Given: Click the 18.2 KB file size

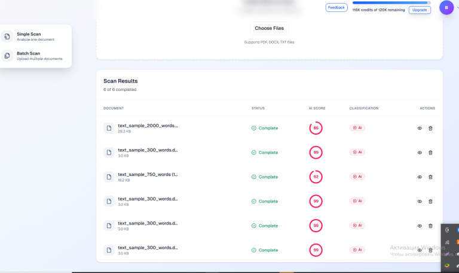Looking at the screenshot, I should click(124, 180).
